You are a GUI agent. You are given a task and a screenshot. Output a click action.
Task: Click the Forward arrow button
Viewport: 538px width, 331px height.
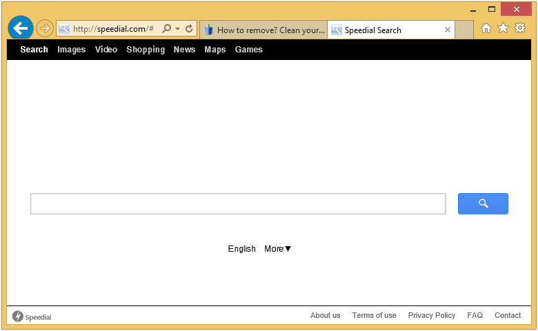44,28
